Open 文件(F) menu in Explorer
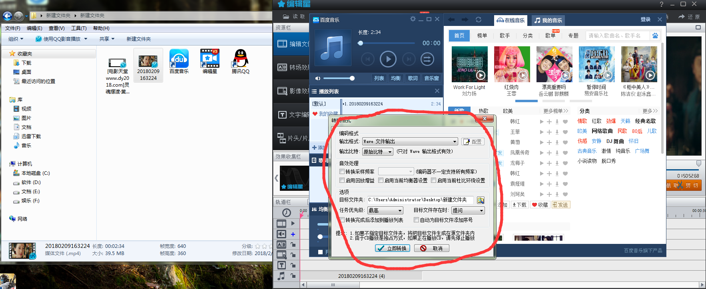 pos(13,28)
